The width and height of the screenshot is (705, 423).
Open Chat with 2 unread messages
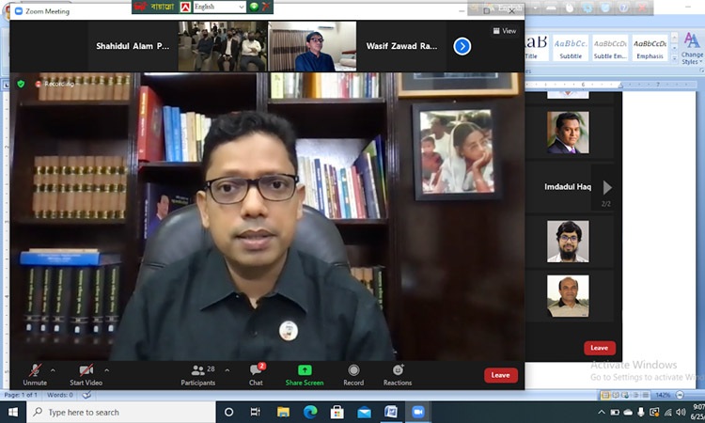tap(257, 375)
